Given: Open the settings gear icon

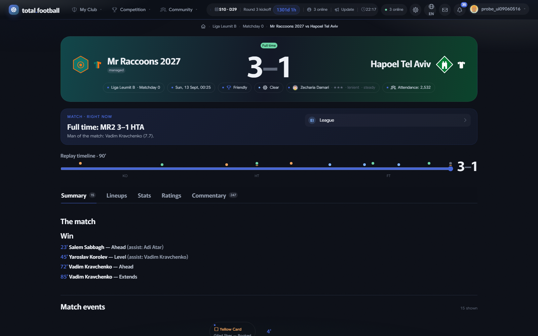Looking at the screenshot, I should tap(416, 10).
